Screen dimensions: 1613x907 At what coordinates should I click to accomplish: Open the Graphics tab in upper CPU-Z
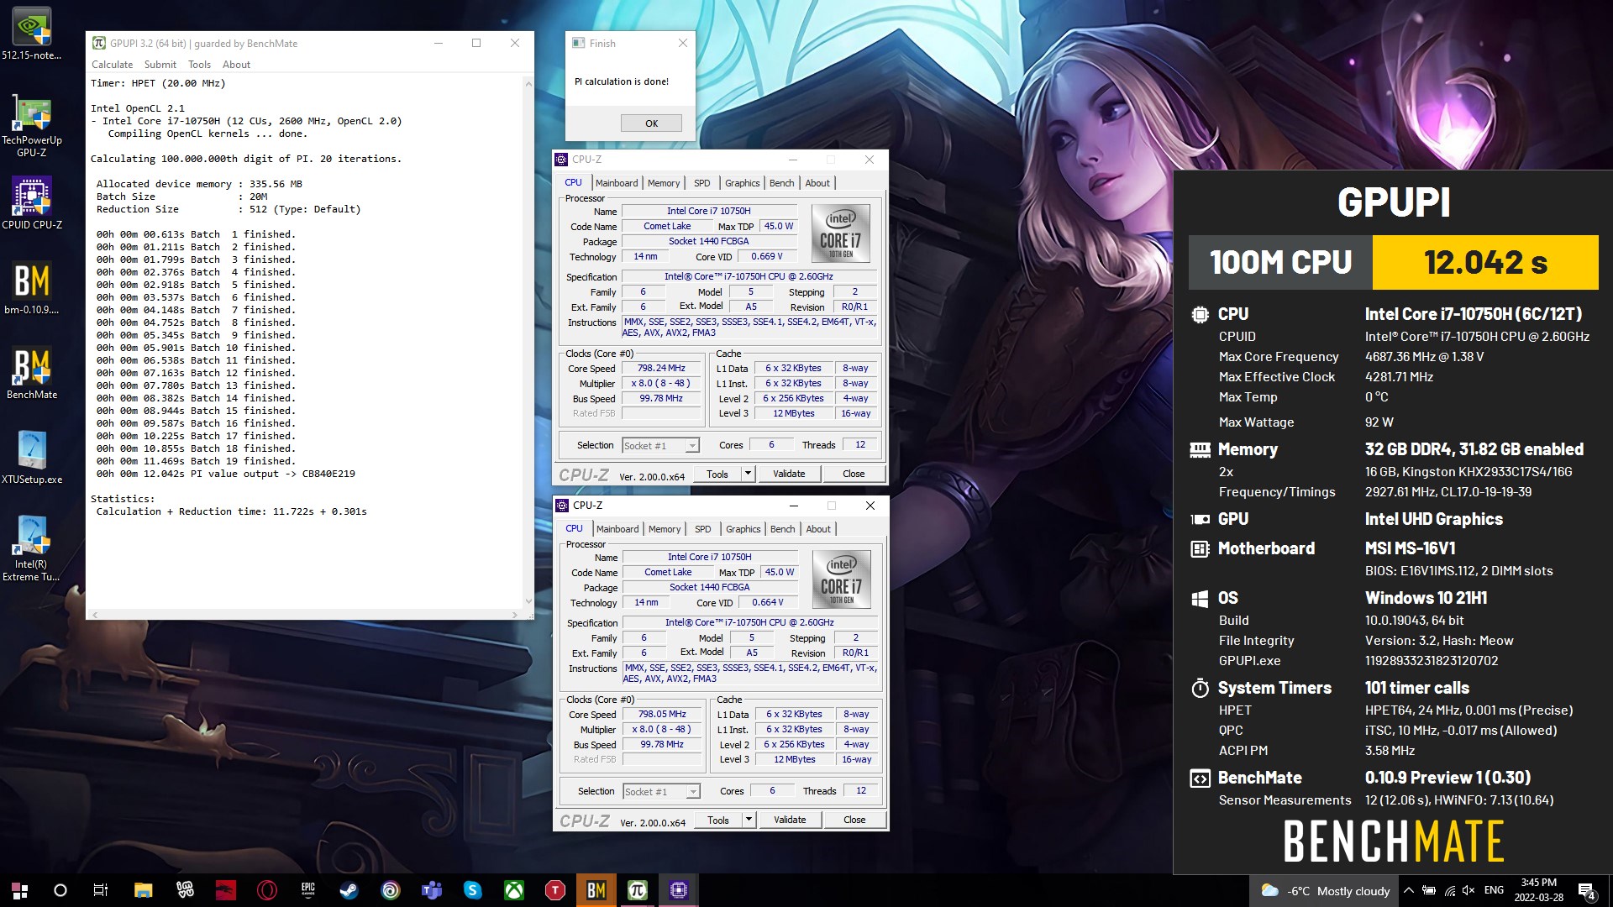click(743, 183)
